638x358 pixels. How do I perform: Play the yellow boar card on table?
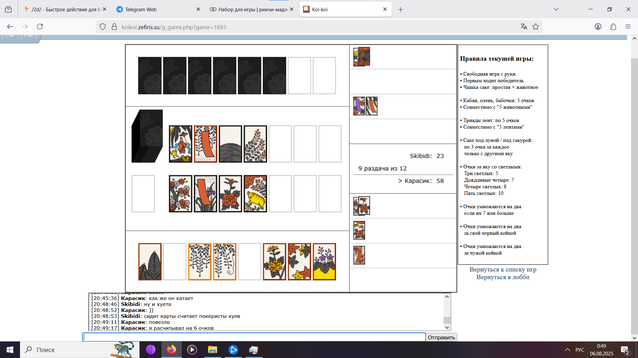[x=255, y=194]
